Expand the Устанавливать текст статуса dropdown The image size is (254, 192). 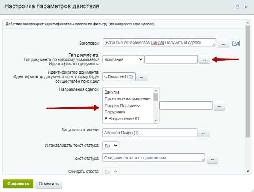coord(111,146)
